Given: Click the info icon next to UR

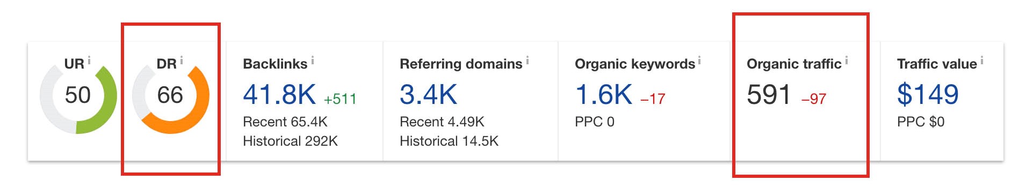Looking at the screenshot, I should [89, 61].
